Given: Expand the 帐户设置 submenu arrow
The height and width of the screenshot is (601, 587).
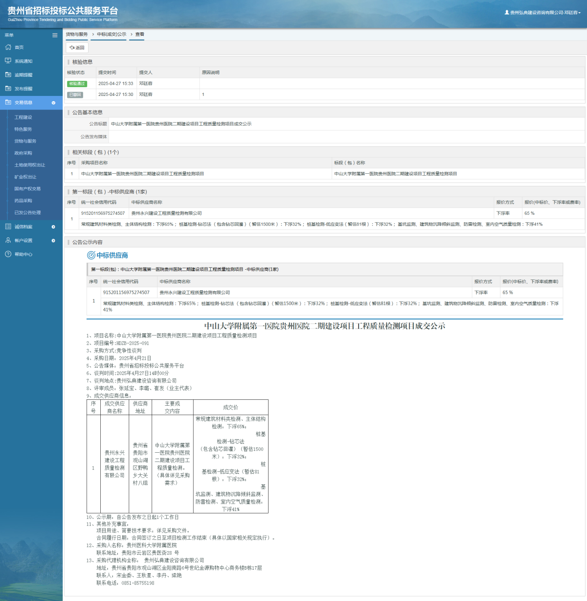Looking at the screenshot, I should click(x=53, y=240).
